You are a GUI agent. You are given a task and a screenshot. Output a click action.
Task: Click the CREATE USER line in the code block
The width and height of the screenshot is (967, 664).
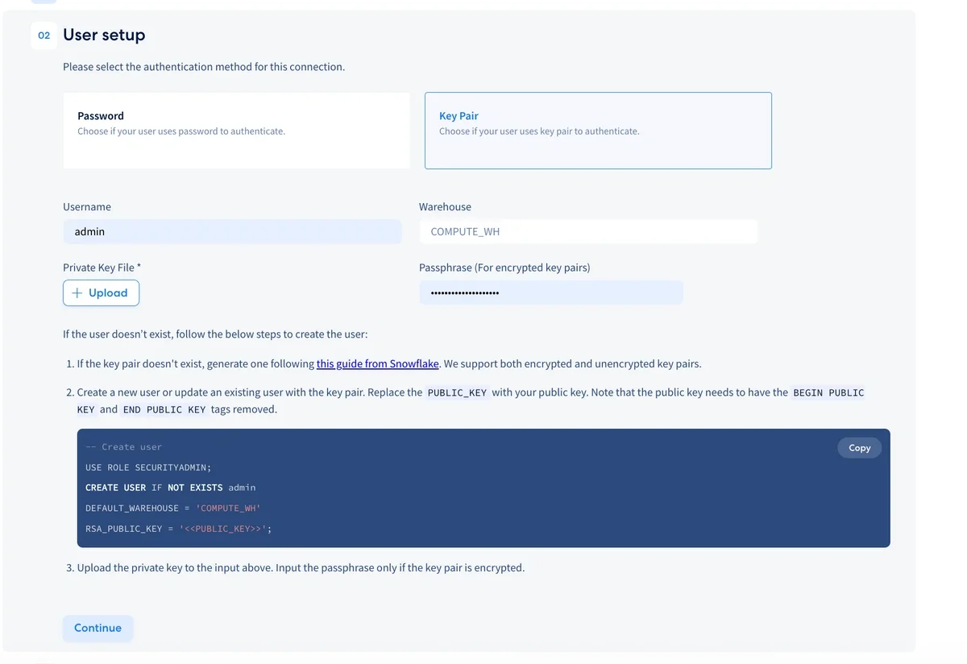170,488
